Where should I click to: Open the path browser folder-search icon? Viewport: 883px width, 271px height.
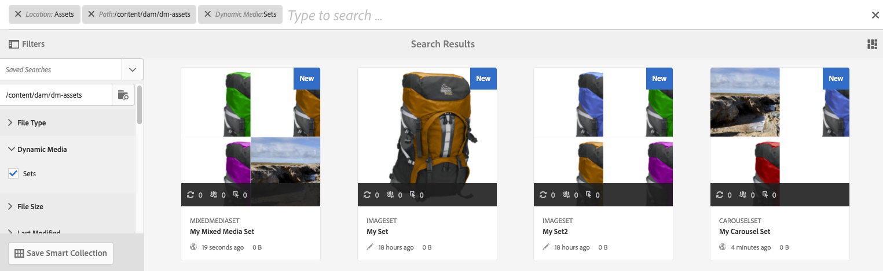pyautogui.click(x=123, y=95)
